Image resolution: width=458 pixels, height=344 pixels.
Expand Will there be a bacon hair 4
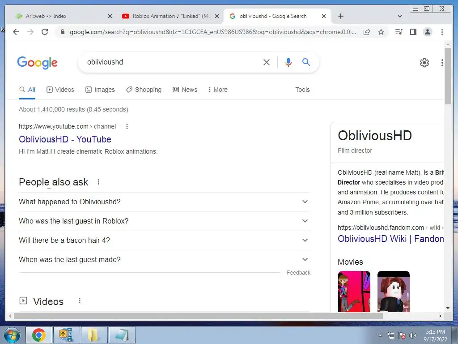tap(165, 241)
